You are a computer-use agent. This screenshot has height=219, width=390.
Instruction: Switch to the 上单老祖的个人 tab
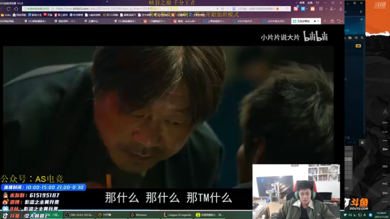[x=215, y=21]
